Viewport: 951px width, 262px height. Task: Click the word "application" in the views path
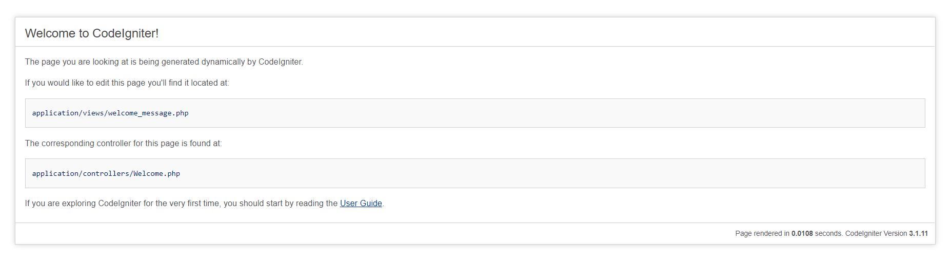55,113
